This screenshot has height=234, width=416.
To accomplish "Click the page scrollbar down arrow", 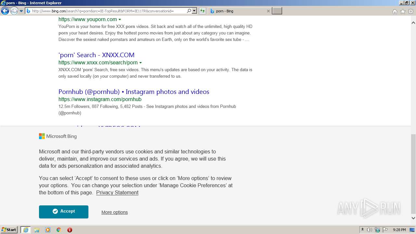I will point(413,218).
